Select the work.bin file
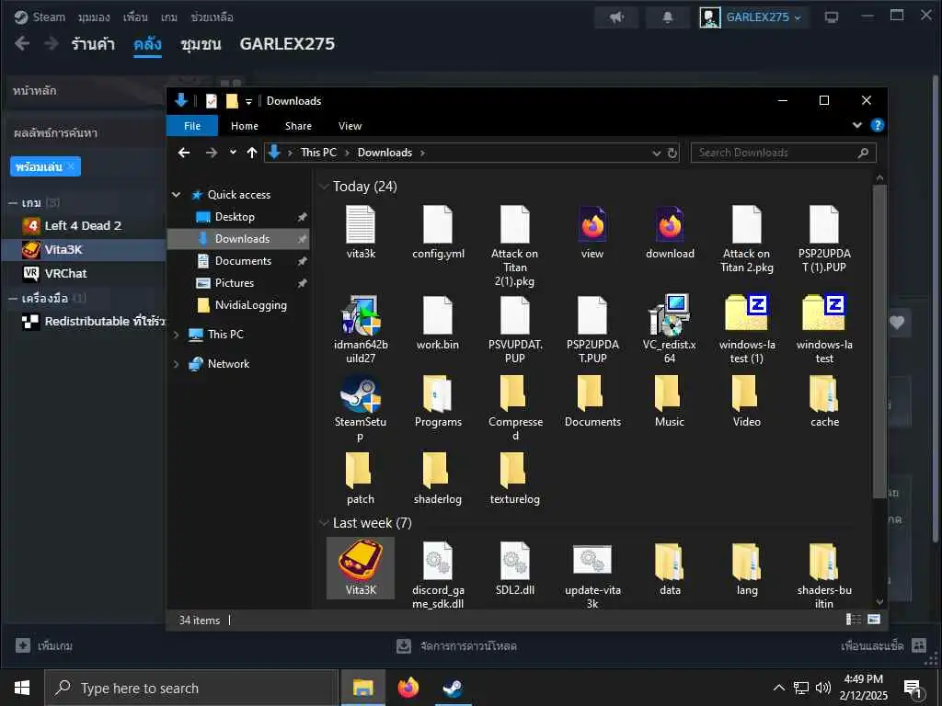 pyautogui.click(x=438, y=323)
